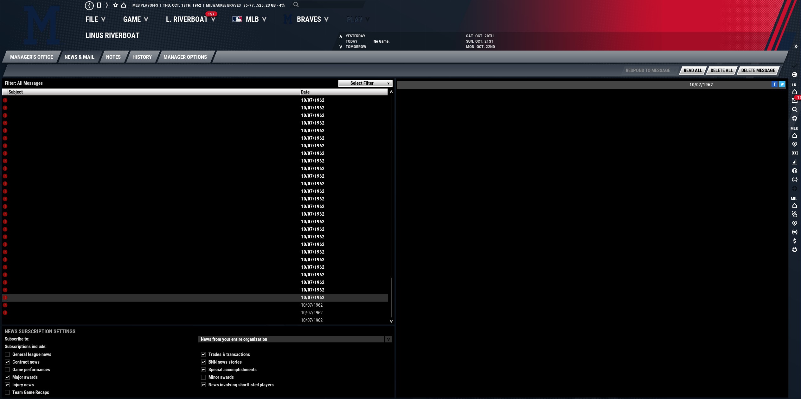Click the bookmark star icon in top bar
Viewport: 801px width, 399px height.
(x=115, y=5)
